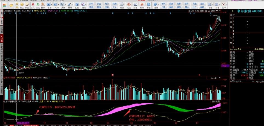The image size is (264, 126).
Task: Open the 科创 board icon
Action: [x=122, y=5]
